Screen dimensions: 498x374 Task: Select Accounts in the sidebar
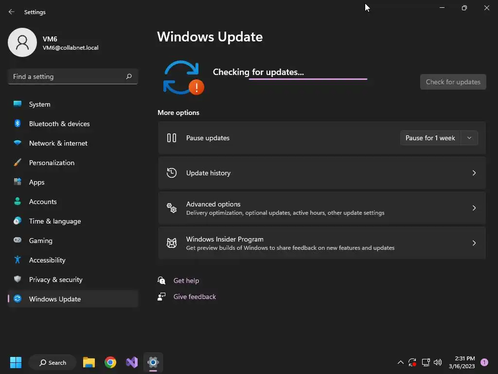(73, 202)
